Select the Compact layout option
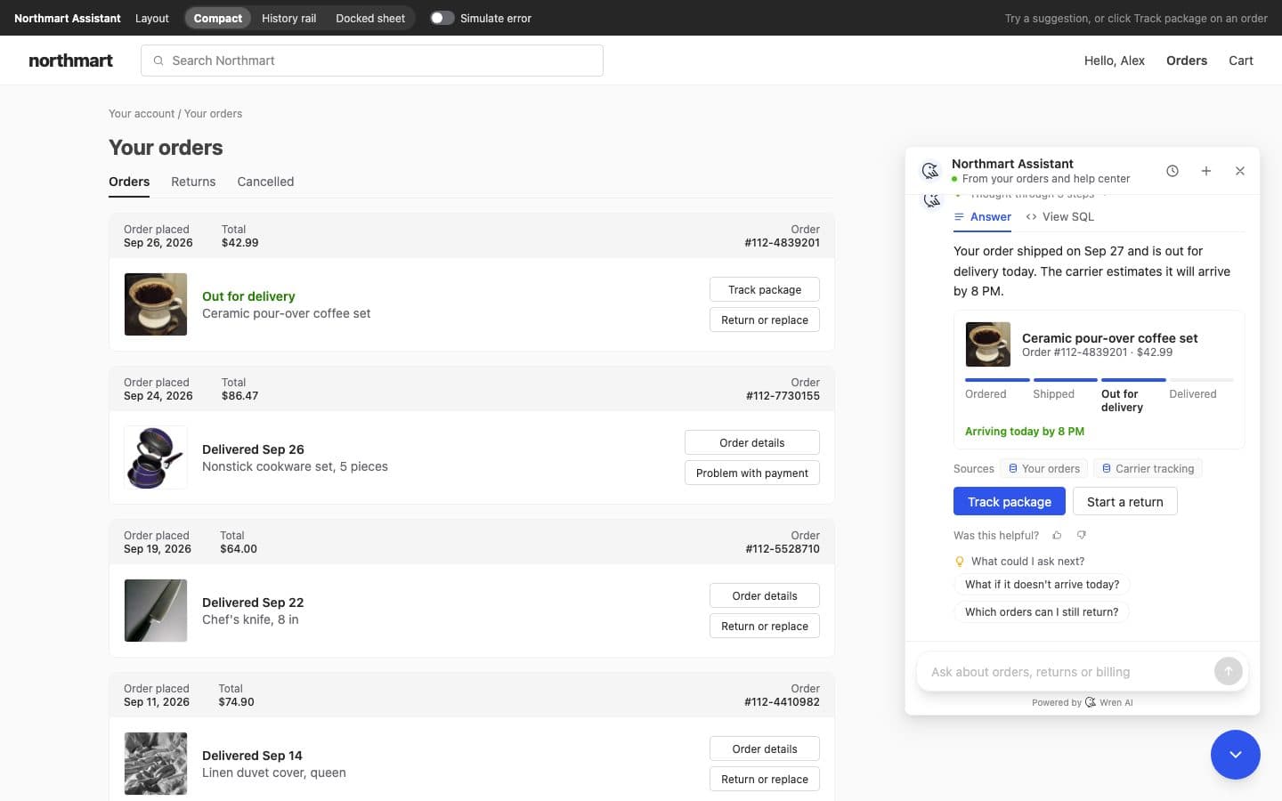Screen dimensions: 1282x801 pos(218,18)
